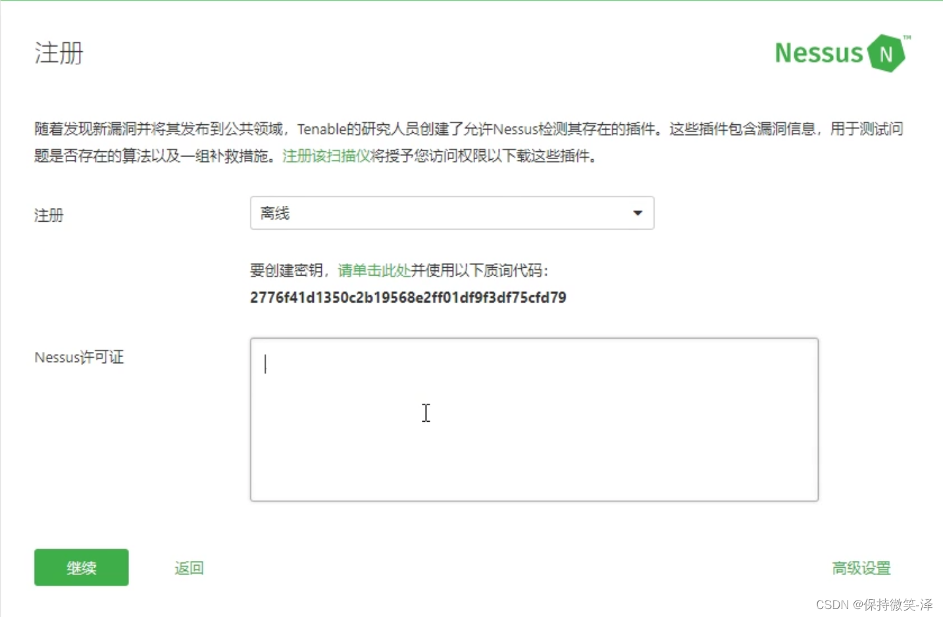Go back with the 返回 link
This screenshot has height=617, width=943.
coord(189,568)
